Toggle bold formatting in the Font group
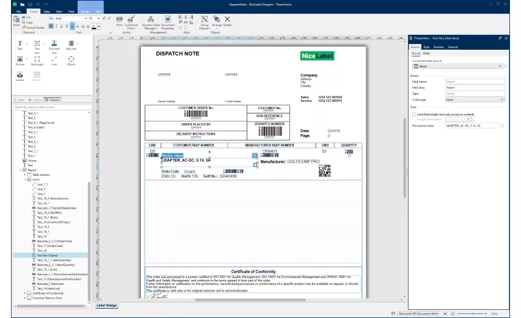The image size is (521, 318). tap(51, 26)
